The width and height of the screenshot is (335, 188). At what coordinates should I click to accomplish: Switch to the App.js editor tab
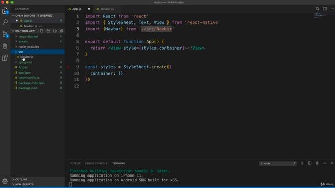point(76,9)
